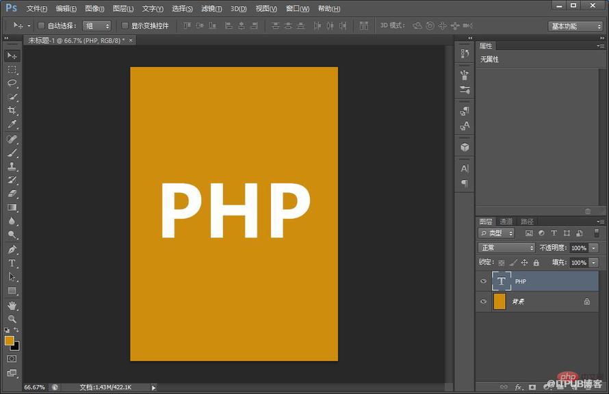Open the 3D panel cube icon

coord(465,148)
